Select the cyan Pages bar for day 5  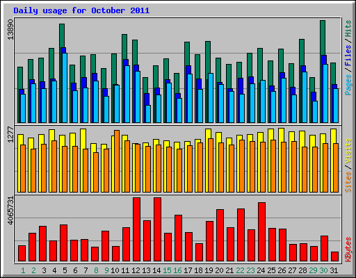65,88
